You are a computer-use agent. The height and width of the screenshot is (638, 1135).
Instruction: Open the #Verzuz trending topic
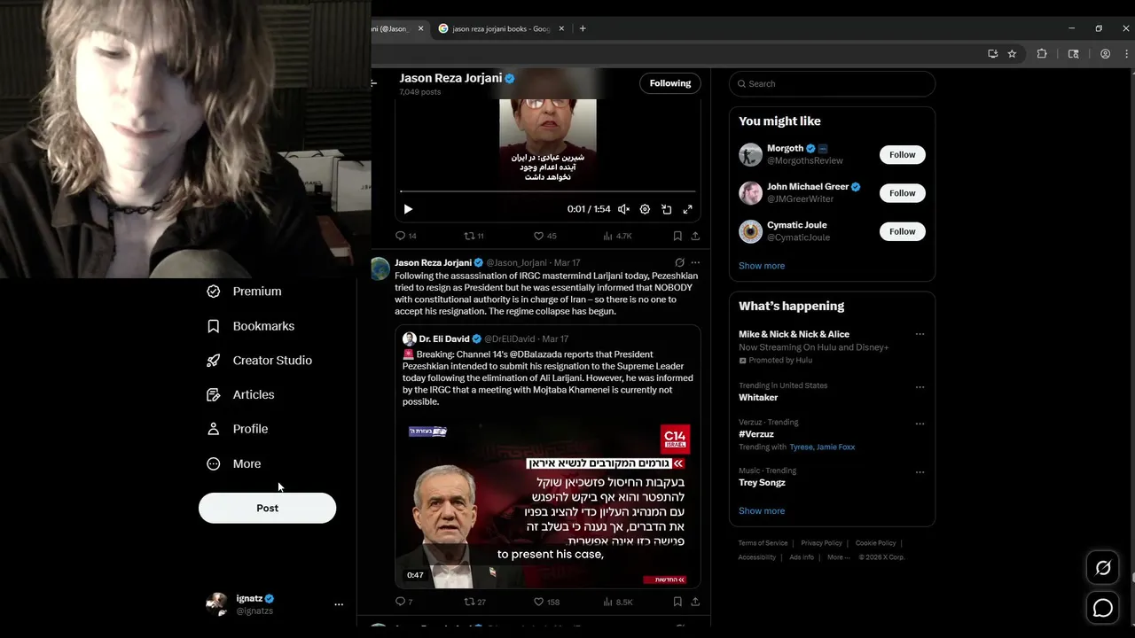(x=756, y=434)
